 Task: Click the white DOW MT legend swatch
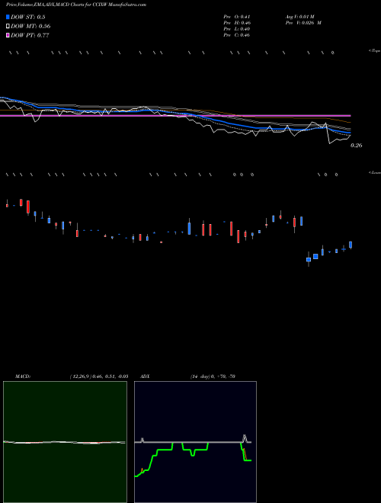pyautogui.click(x=8, y=27)
